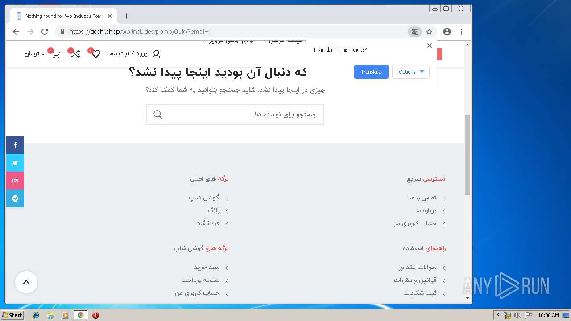The image size is (571, 321).
Task: Click the '۰ تومان' cart total
Action: click(34, 54)
